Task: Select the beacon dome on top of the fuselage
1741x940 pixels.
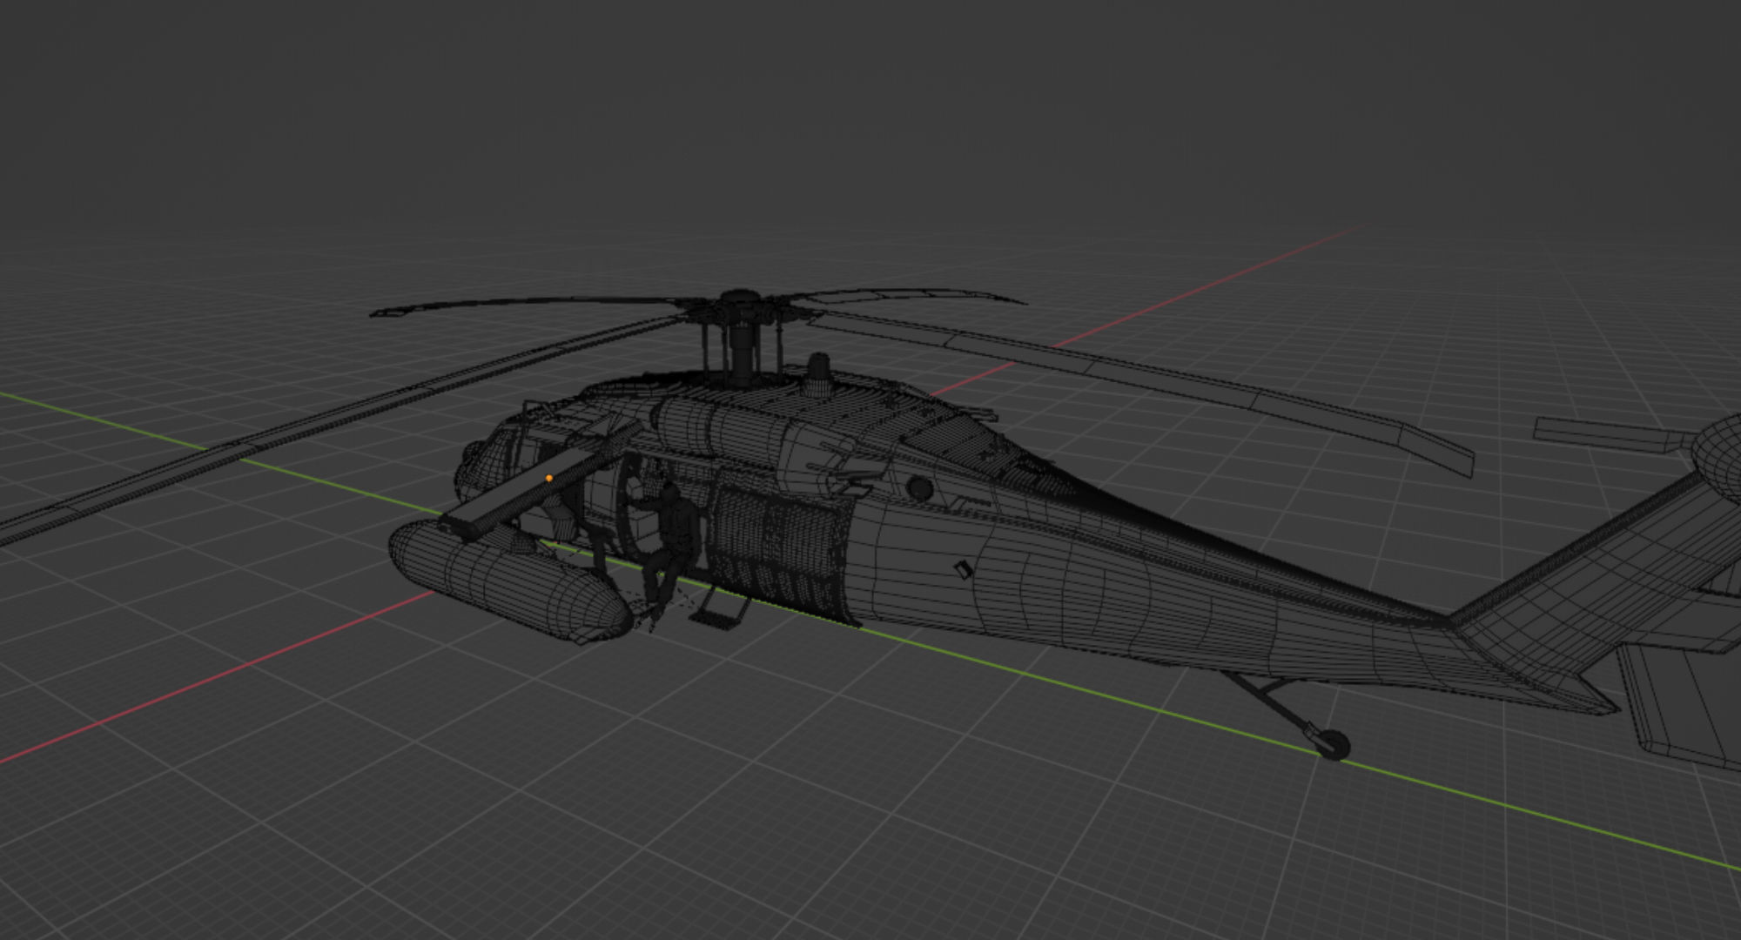Action: tap(817, 375)
